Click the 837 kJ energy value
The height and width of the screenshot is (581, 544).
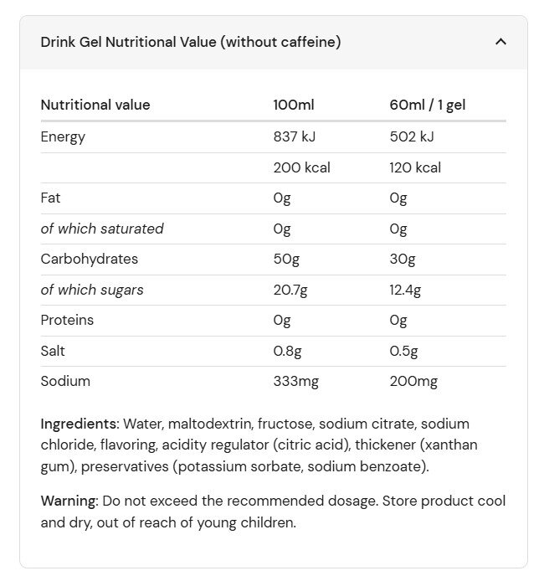[x=295, y=137]
